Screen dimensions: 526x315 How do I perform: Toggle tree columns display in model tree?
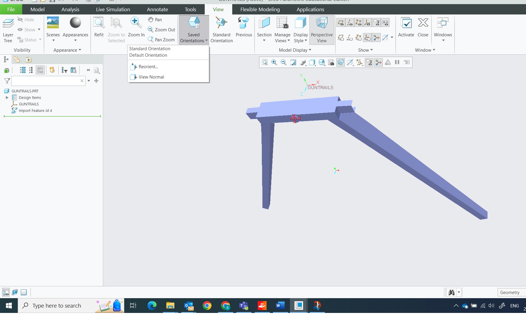tap(40, 70)
